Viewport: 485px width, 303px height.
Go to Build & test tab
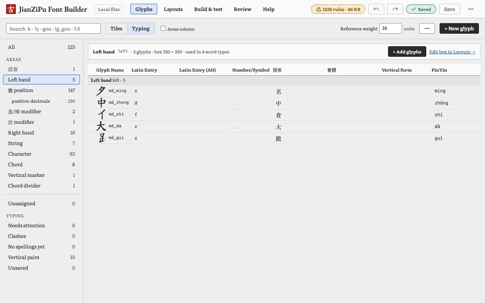coord(208,9)
